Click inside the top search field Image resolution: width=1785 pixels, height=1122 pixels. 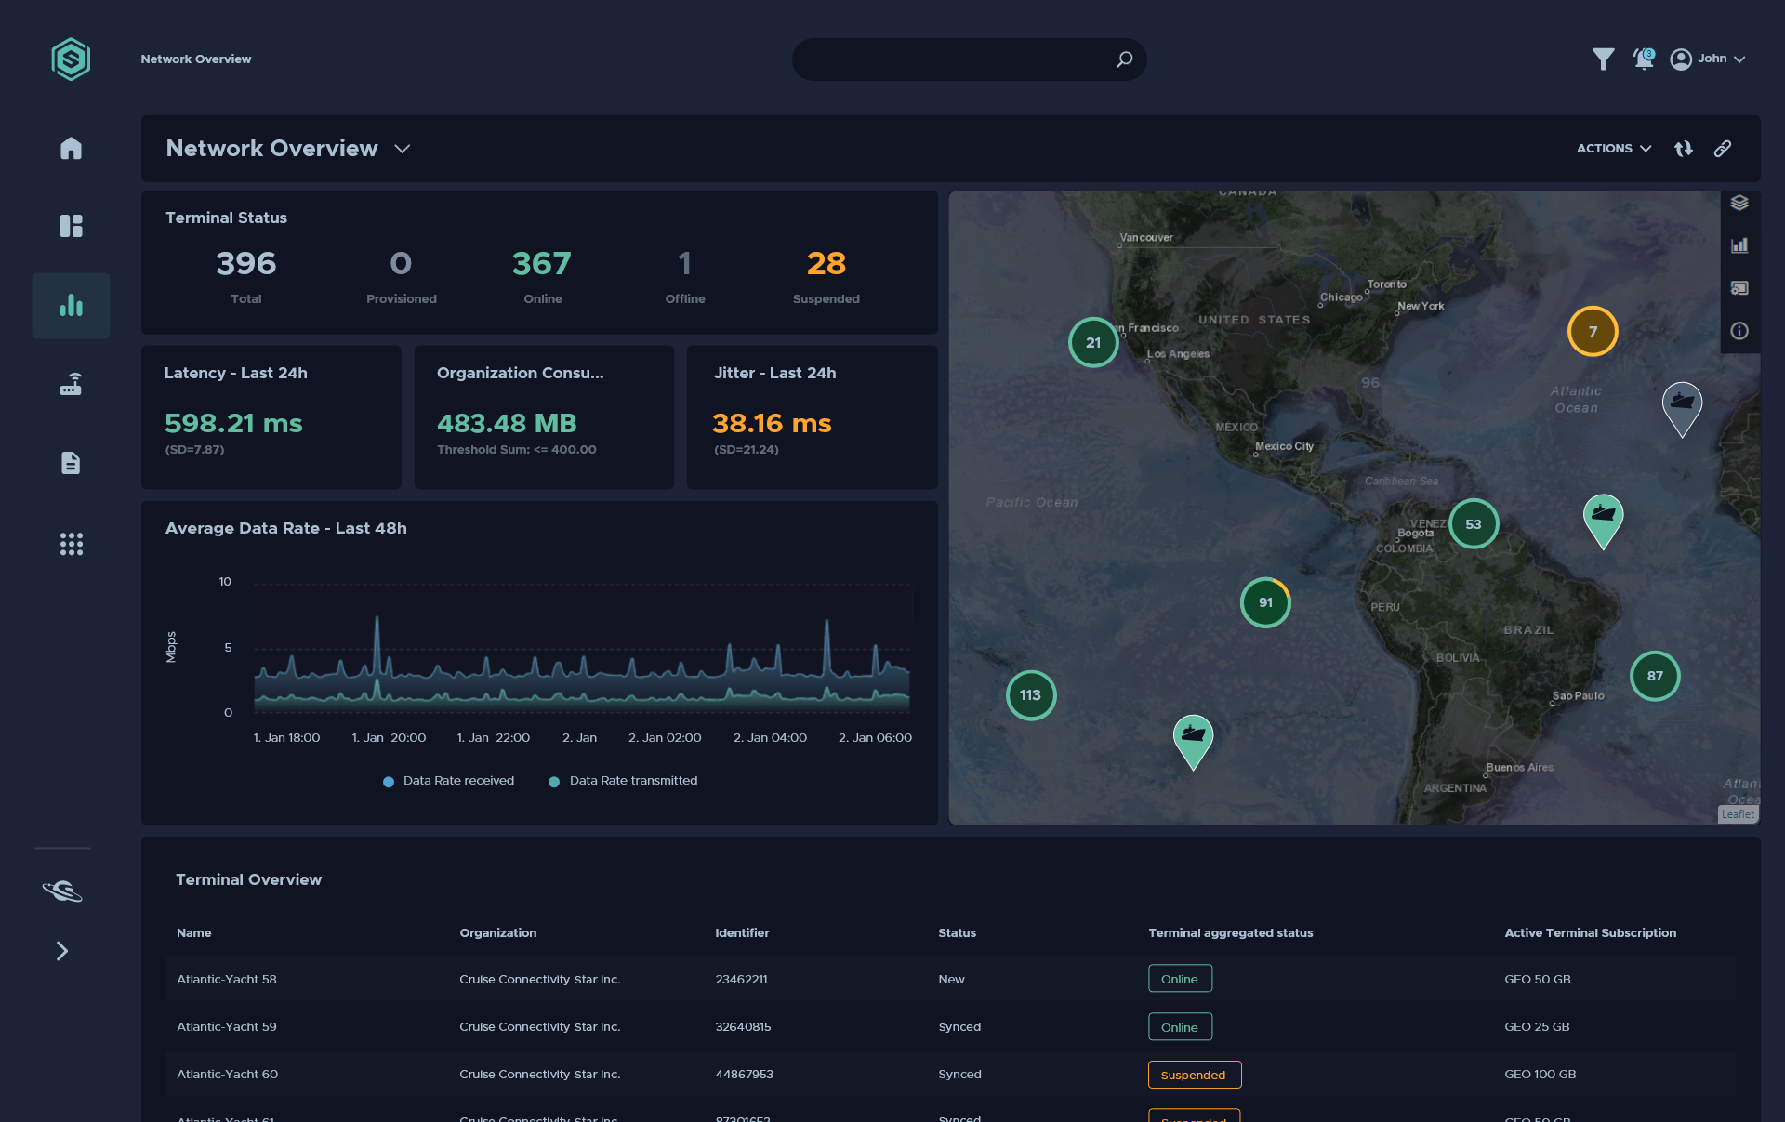click(x=969, y=59)
